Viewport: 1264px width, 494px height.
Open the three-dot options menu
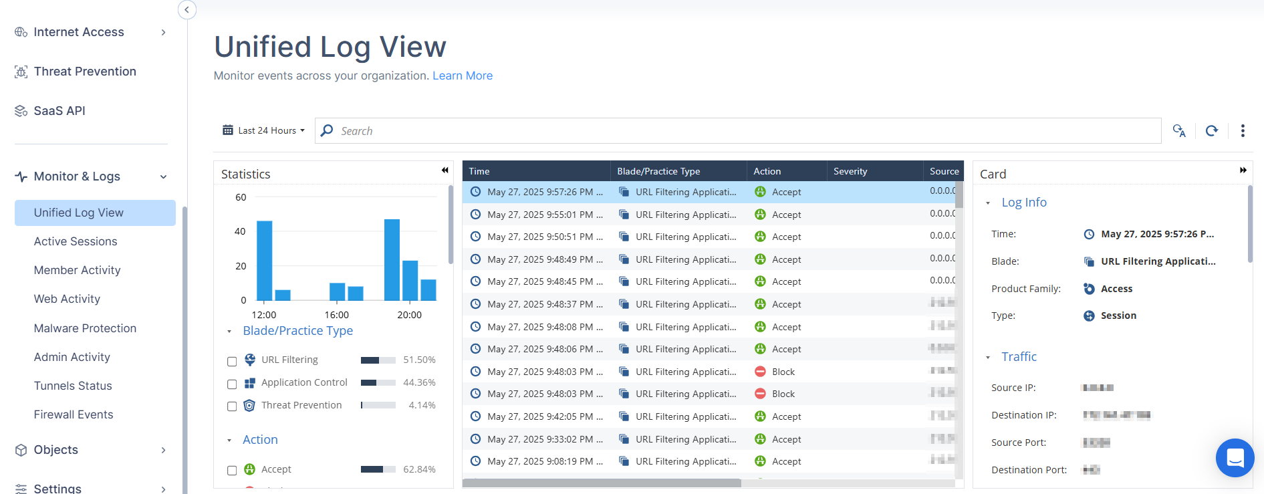point(1243,131)
